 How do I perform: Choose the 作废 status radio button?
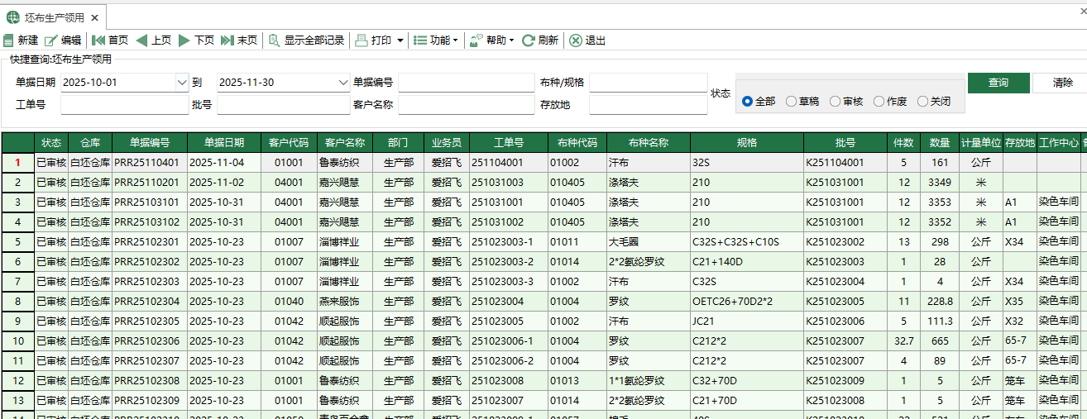879,102
